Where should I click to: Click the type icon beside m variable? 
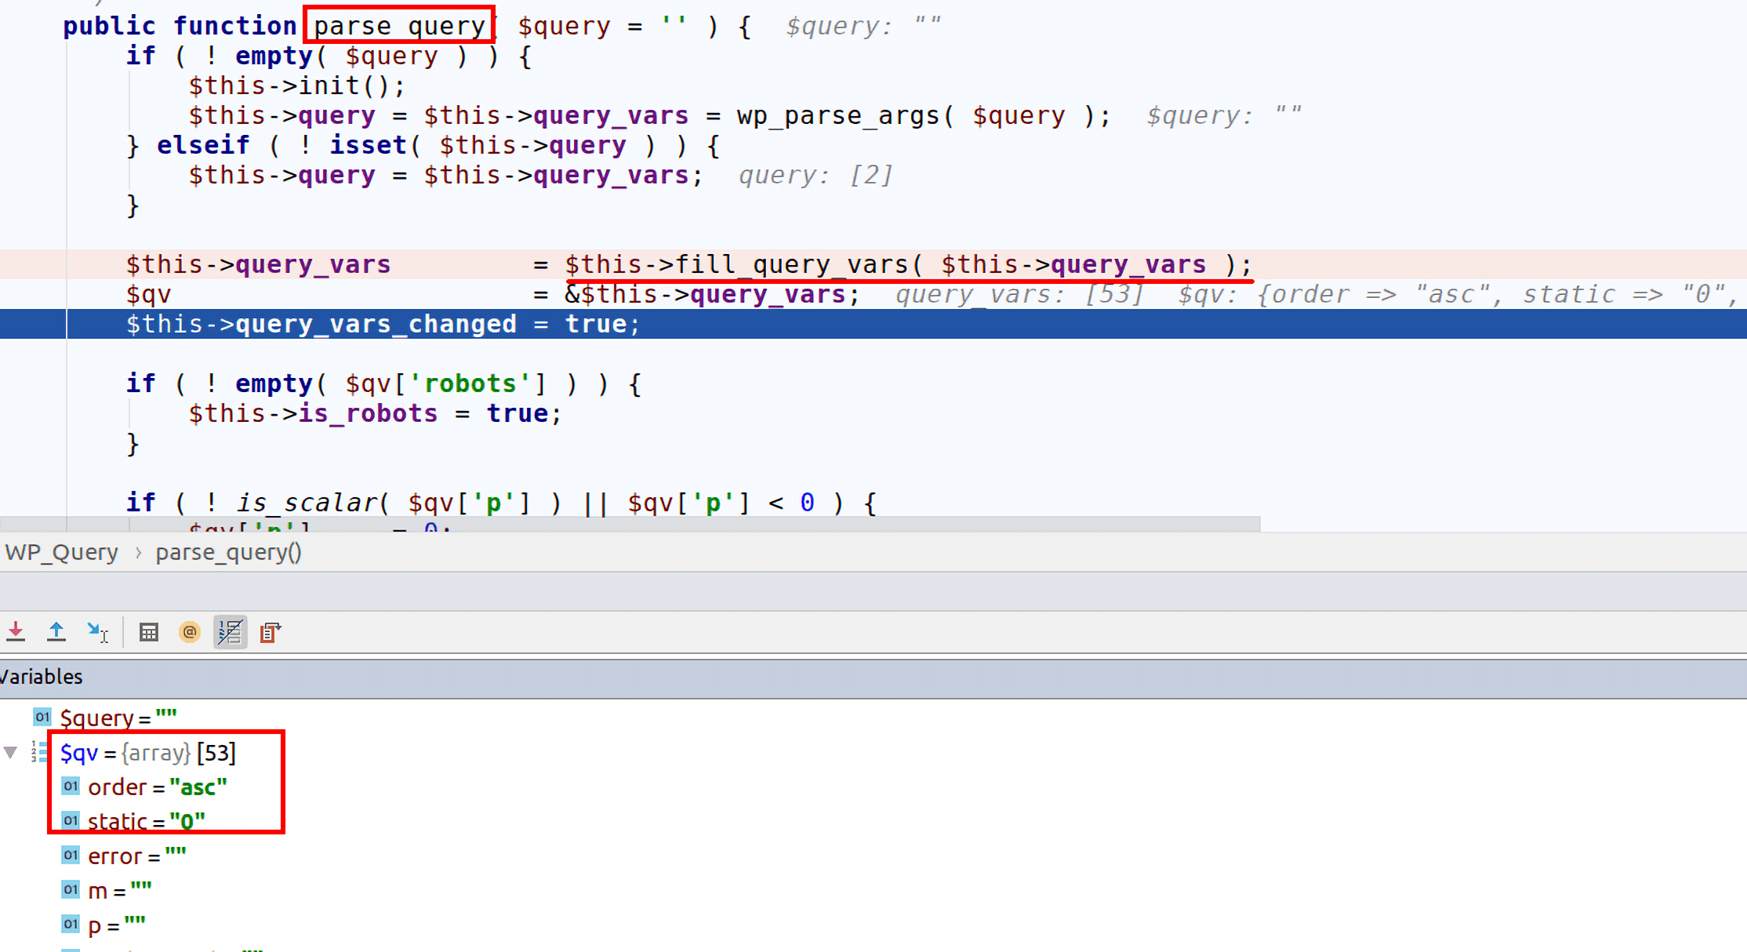[x=71, y=889]
